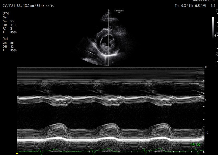Click the PA1-5A probe name in header

16,6
